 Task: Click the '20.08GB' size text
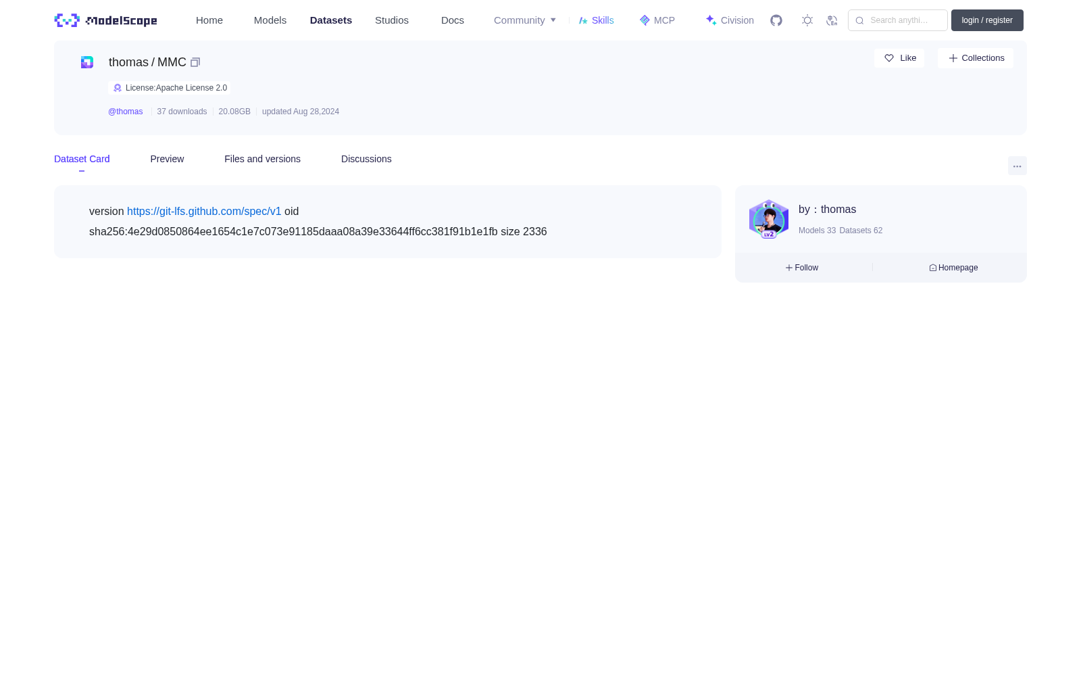(x=234, y=112)
